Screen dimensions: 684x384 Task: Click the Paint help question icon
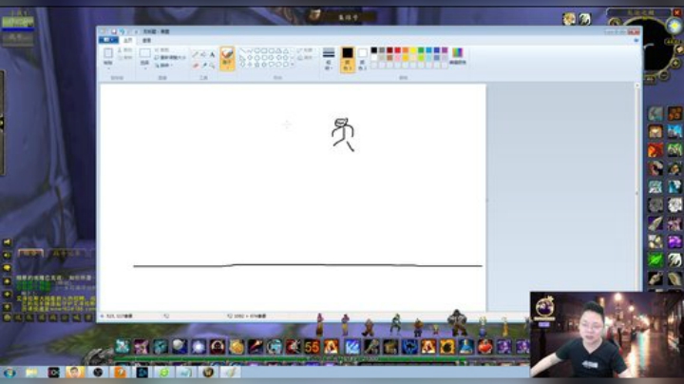tap(636, 40)
